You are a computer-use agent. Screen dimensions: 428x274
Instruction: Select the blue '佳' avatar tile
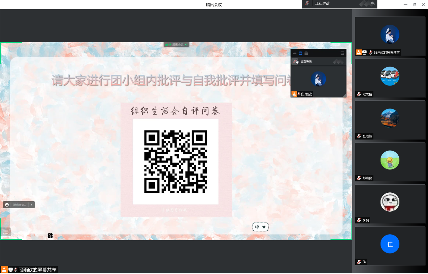(x=390, y=244)
